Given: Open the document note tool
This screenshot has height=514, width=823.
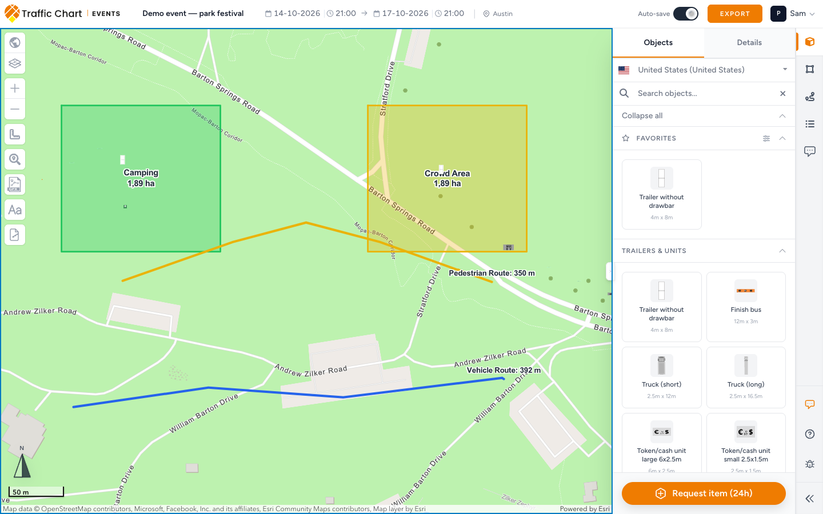Looking at the screenshot, I should coord(15,235).
